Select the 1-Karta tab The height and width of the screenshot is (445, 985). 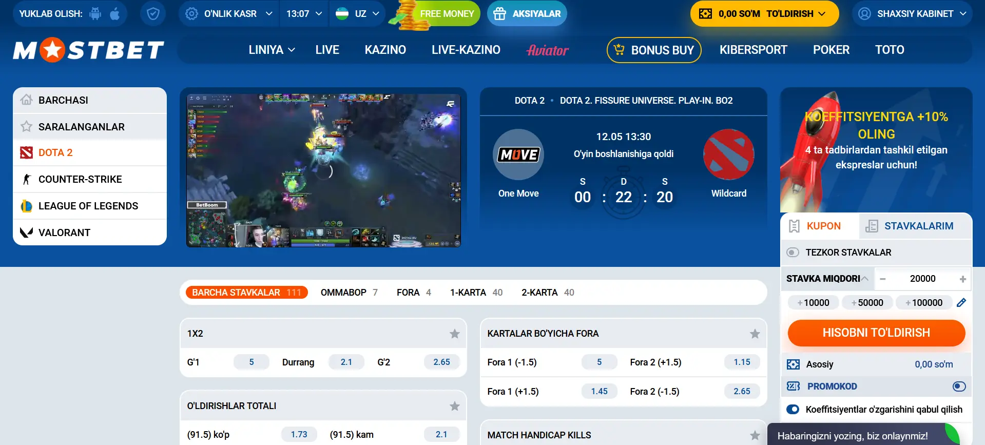[x=476, y=293]
